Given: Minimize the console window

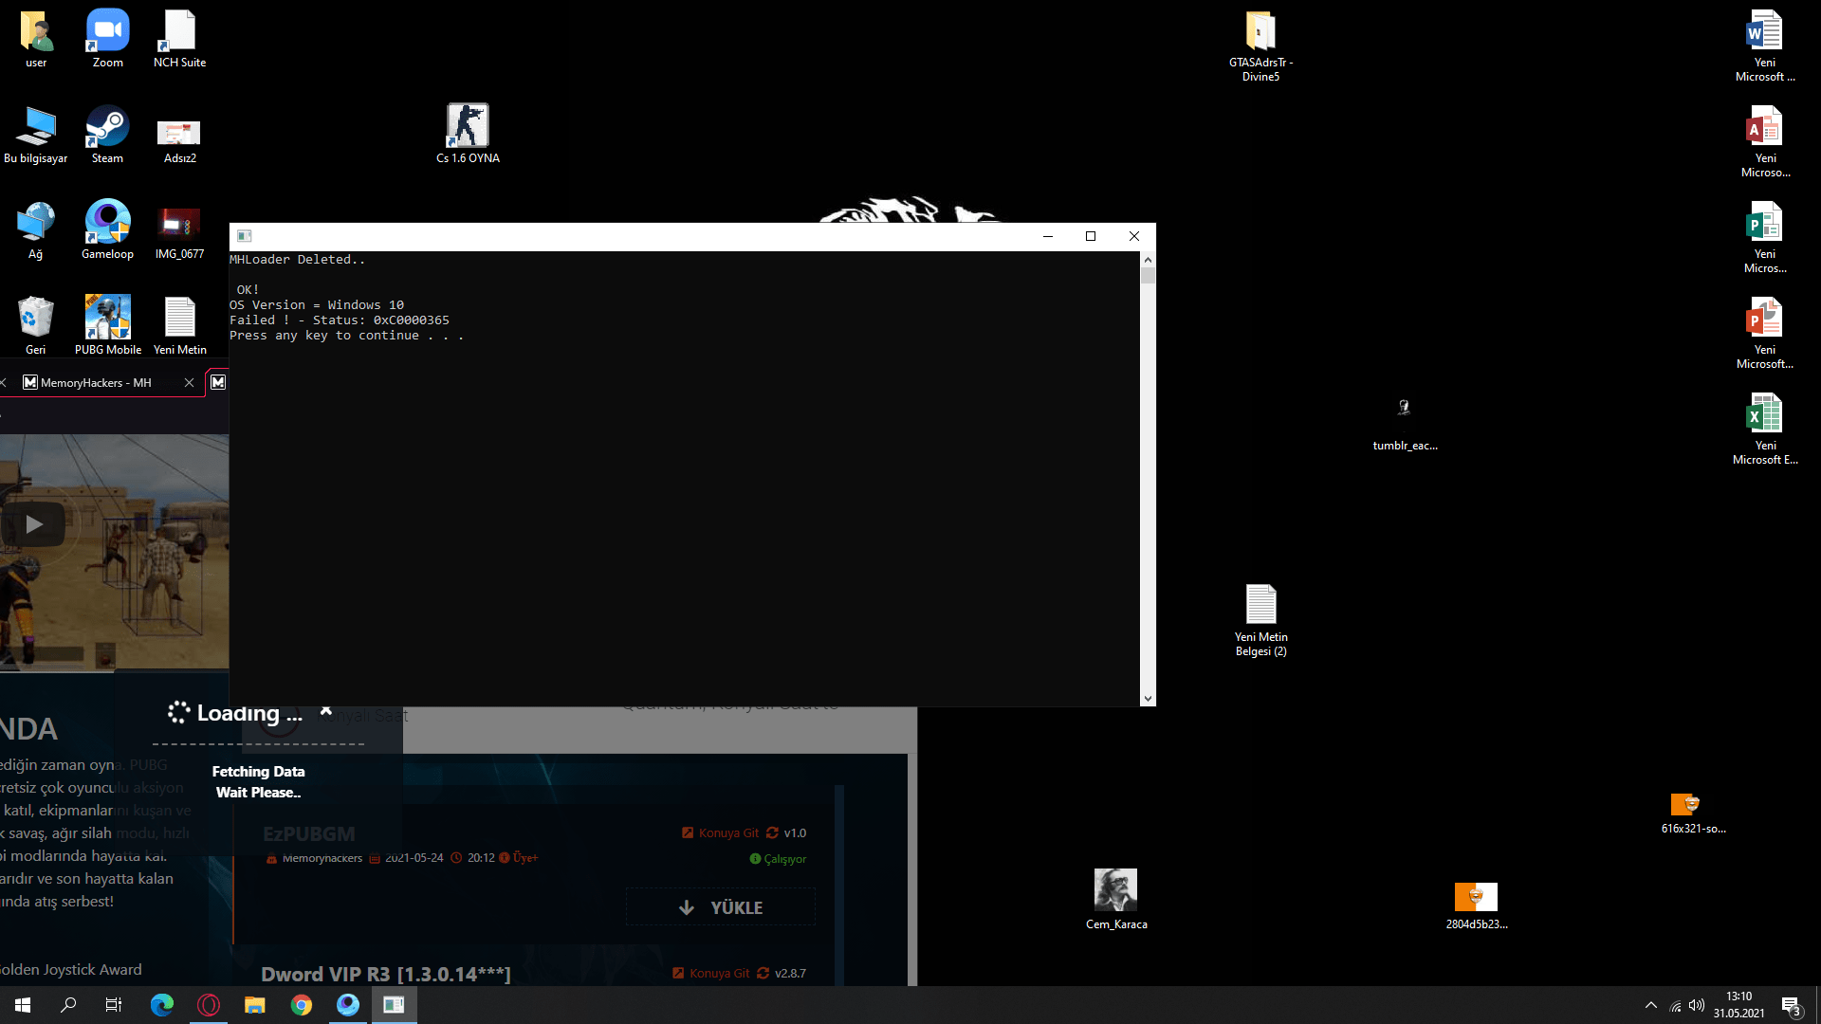Looking at the screenshot, I should (1048, 236).
